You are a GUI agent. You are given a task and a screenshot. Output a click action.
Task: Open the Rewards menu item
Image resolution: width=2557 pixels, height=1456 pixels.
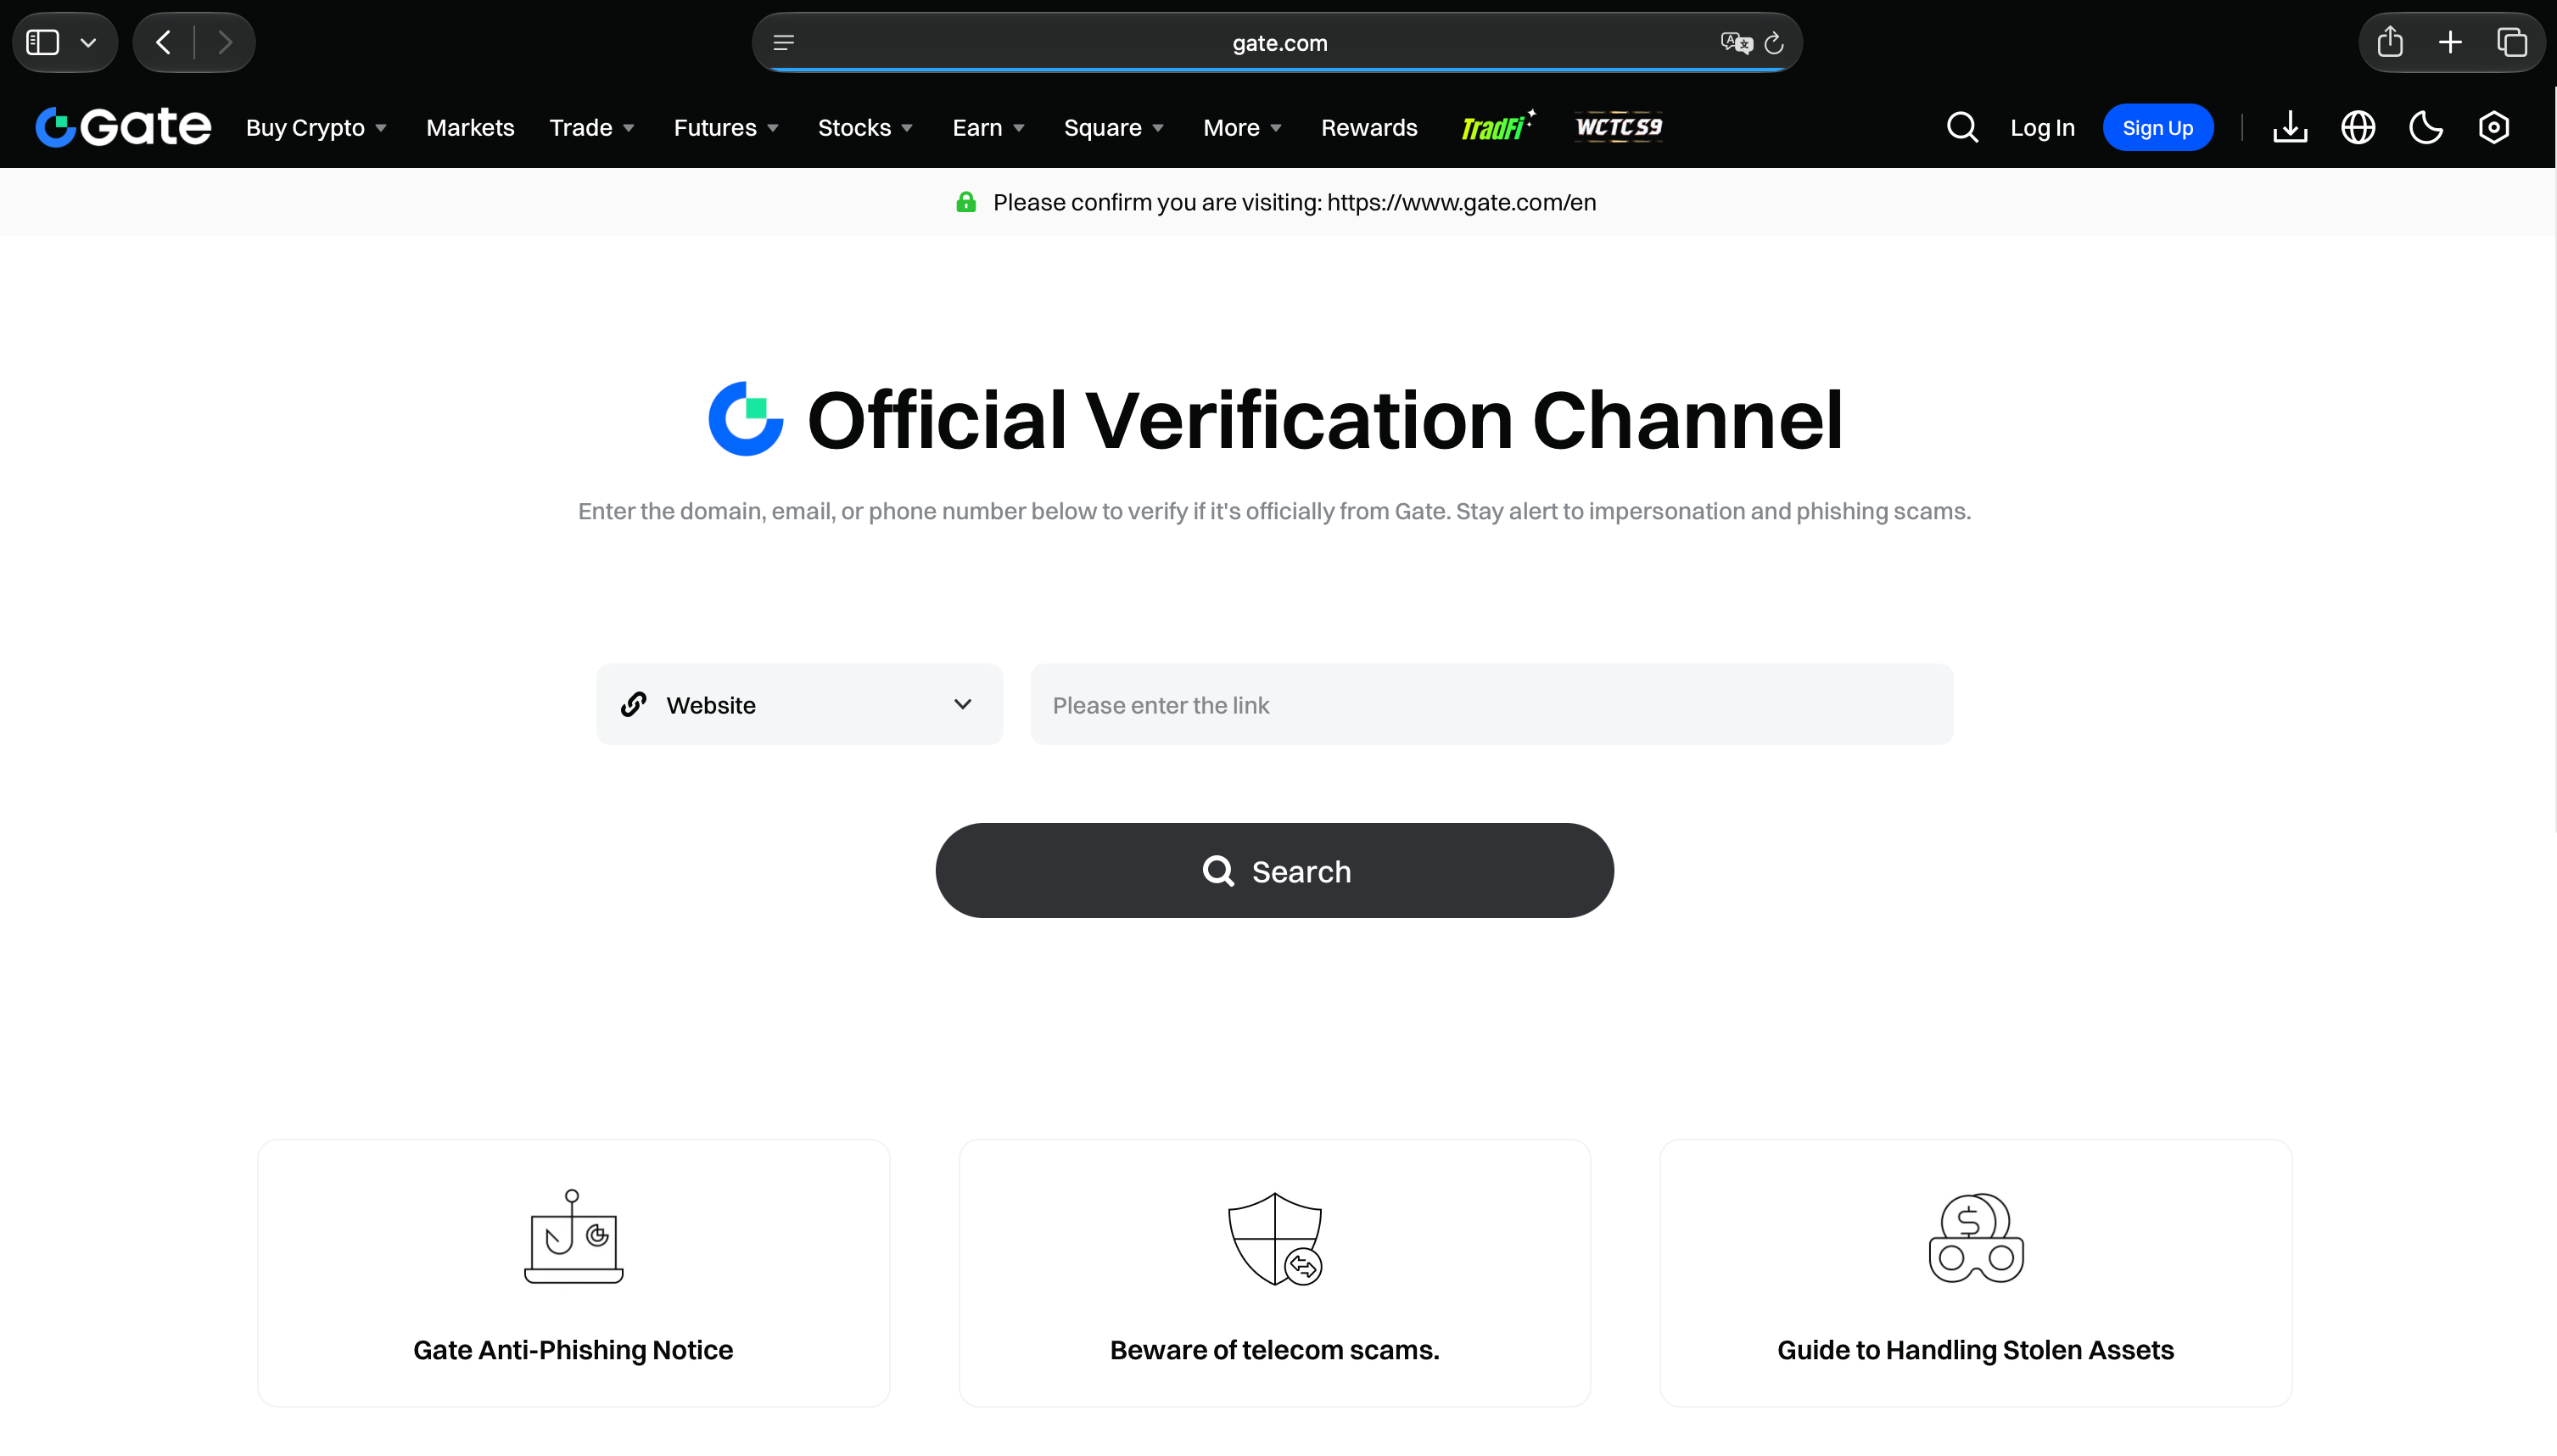click(x=1368, y=128)
